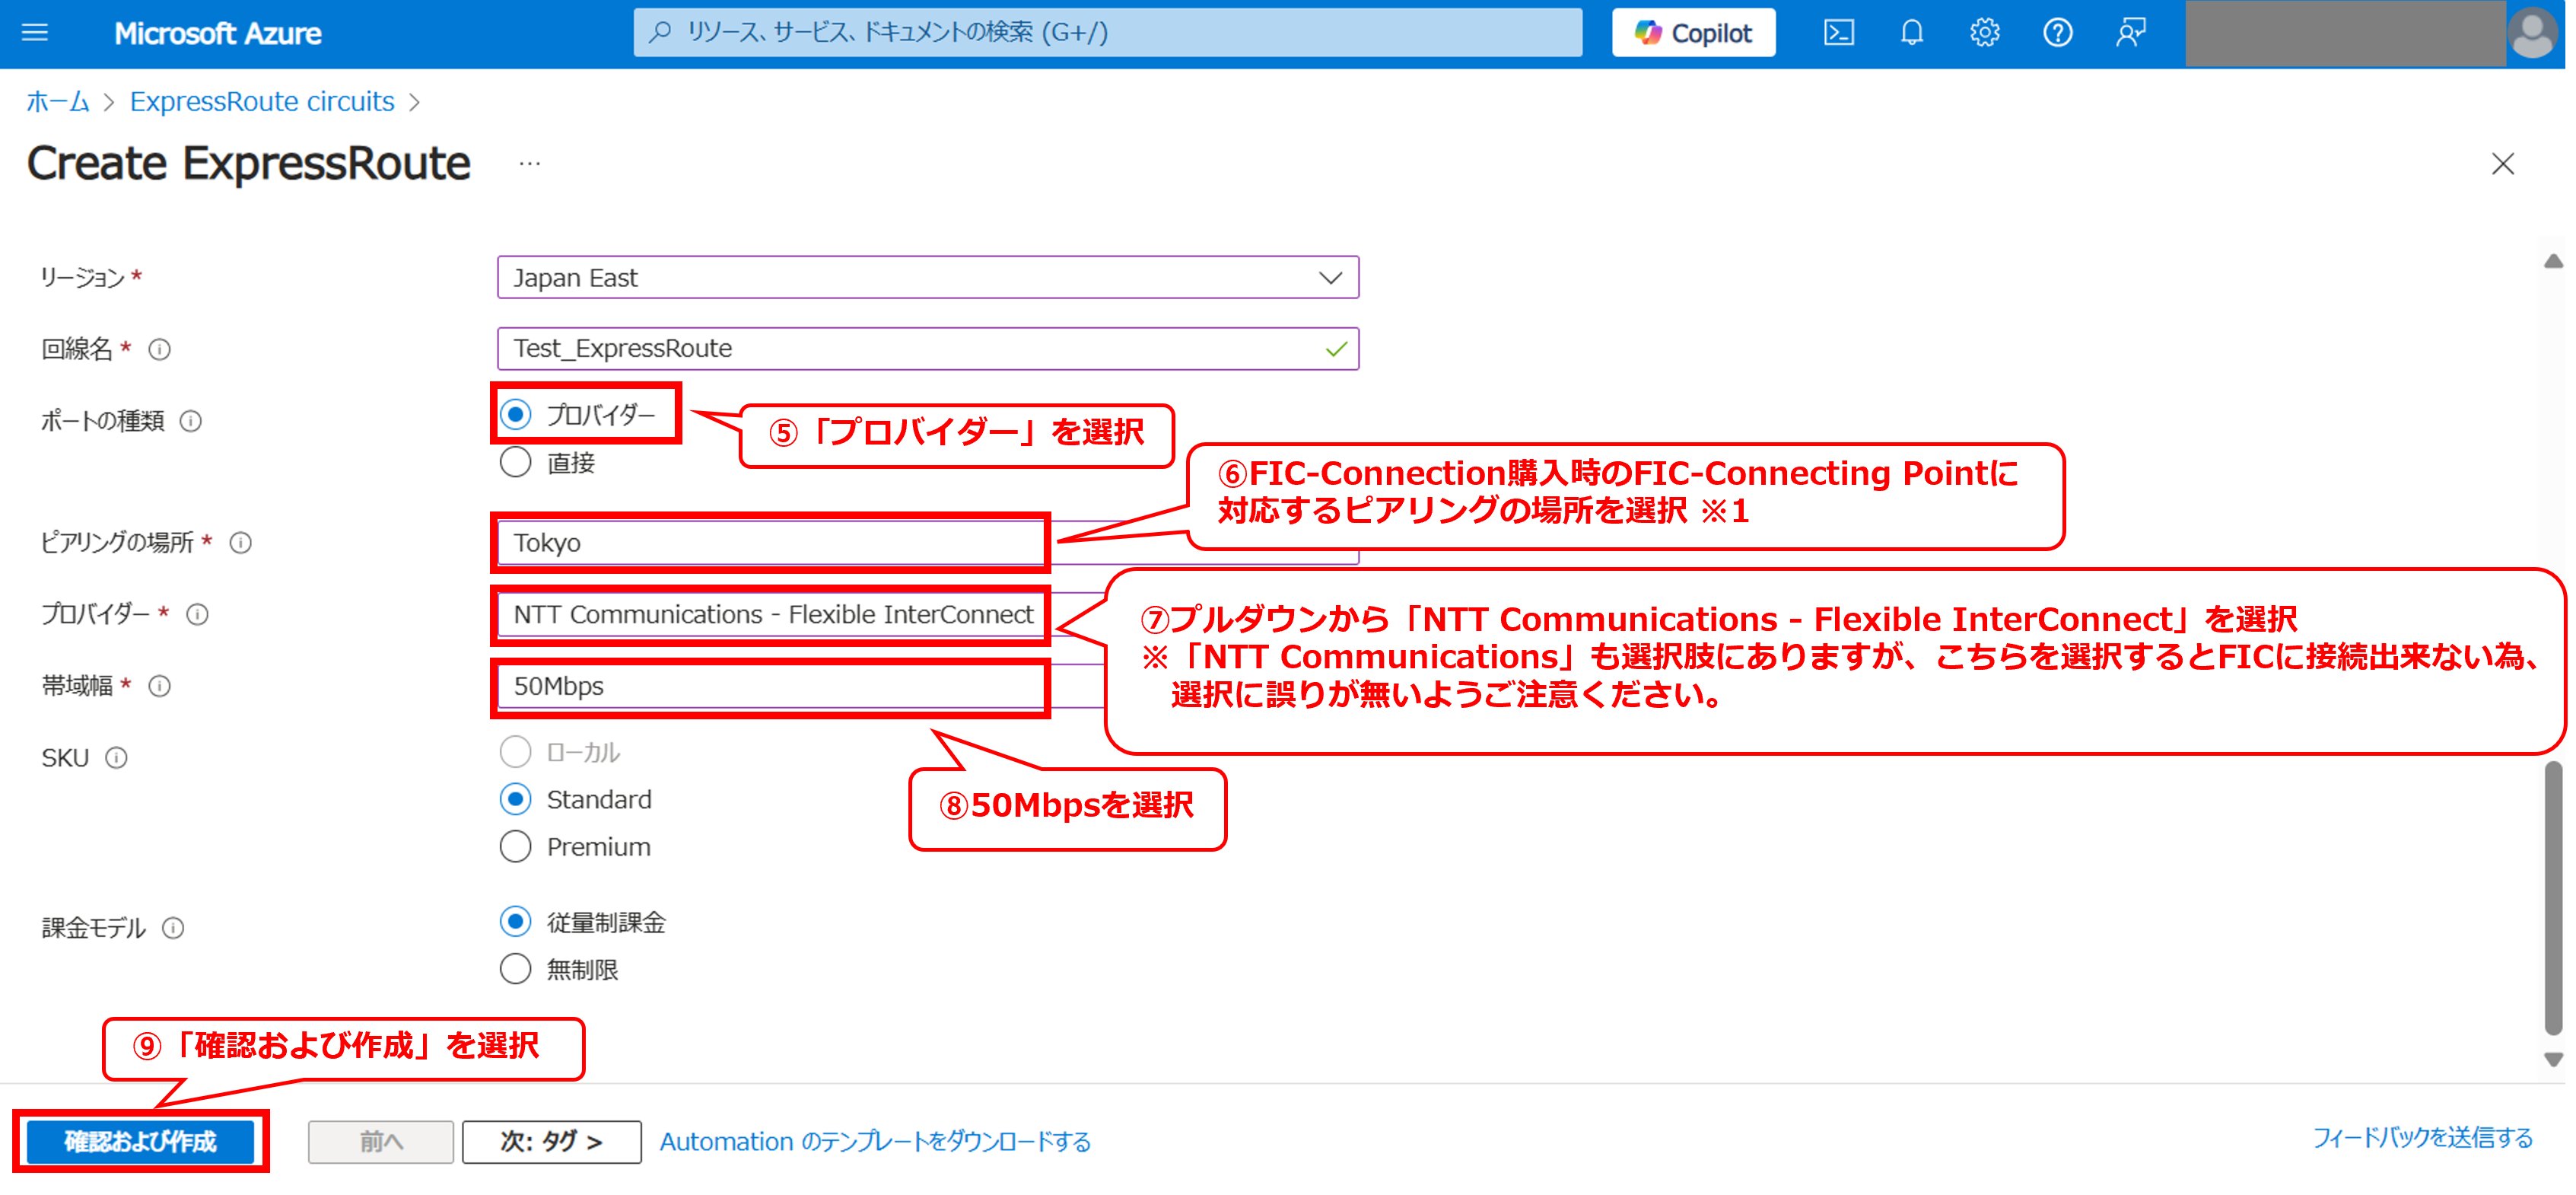Download the Automation template link
The width and height of the screenshot is (2576, 1195).
tap(875, 1142)
